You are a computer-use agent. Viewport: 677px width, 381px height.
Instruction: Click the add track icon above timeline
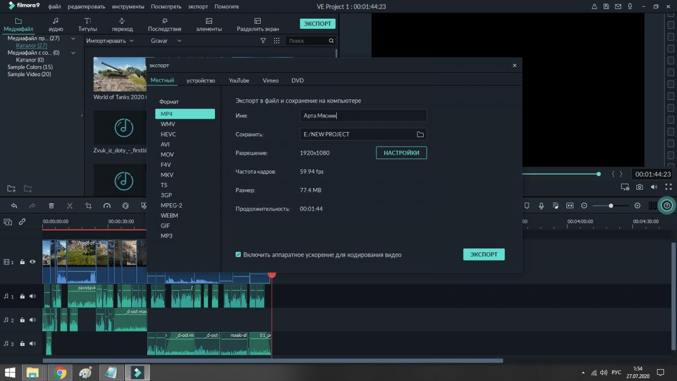[8, 222]
